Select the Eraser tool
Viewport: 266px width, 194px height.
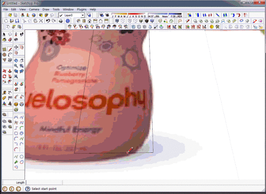tap(10, 40)
